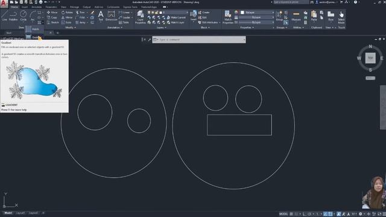386x217 pixels.
Task: Click the search keyword field
Action: [291, 2]
